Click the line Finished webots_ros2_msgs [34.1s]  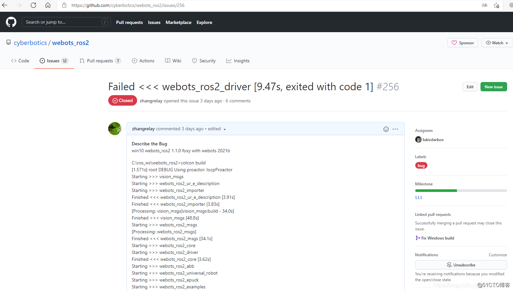coord(172,239)
